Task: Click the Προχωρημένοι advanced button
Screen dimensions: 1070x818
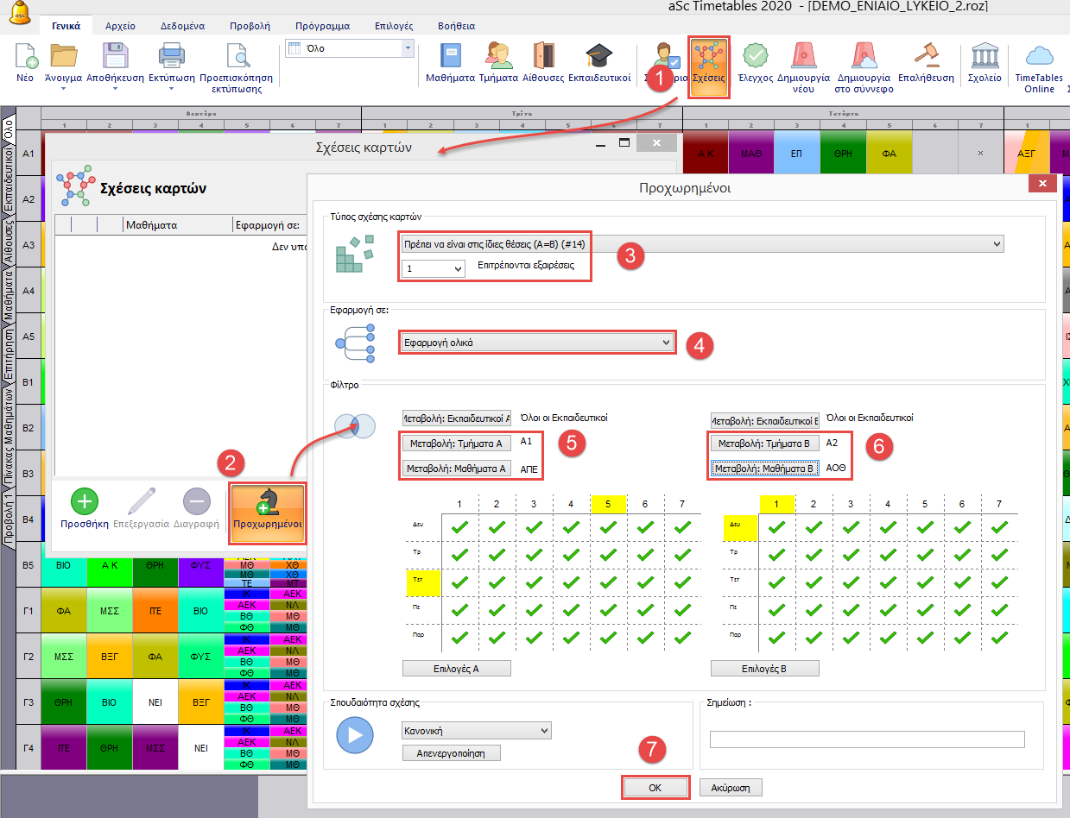Action: point(267,513)
